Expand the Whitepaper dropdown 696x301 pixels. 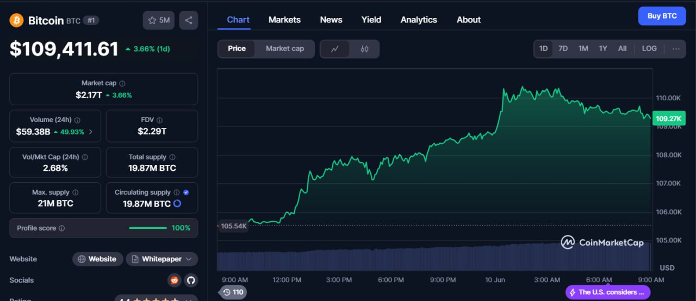[x=162, y=259]
